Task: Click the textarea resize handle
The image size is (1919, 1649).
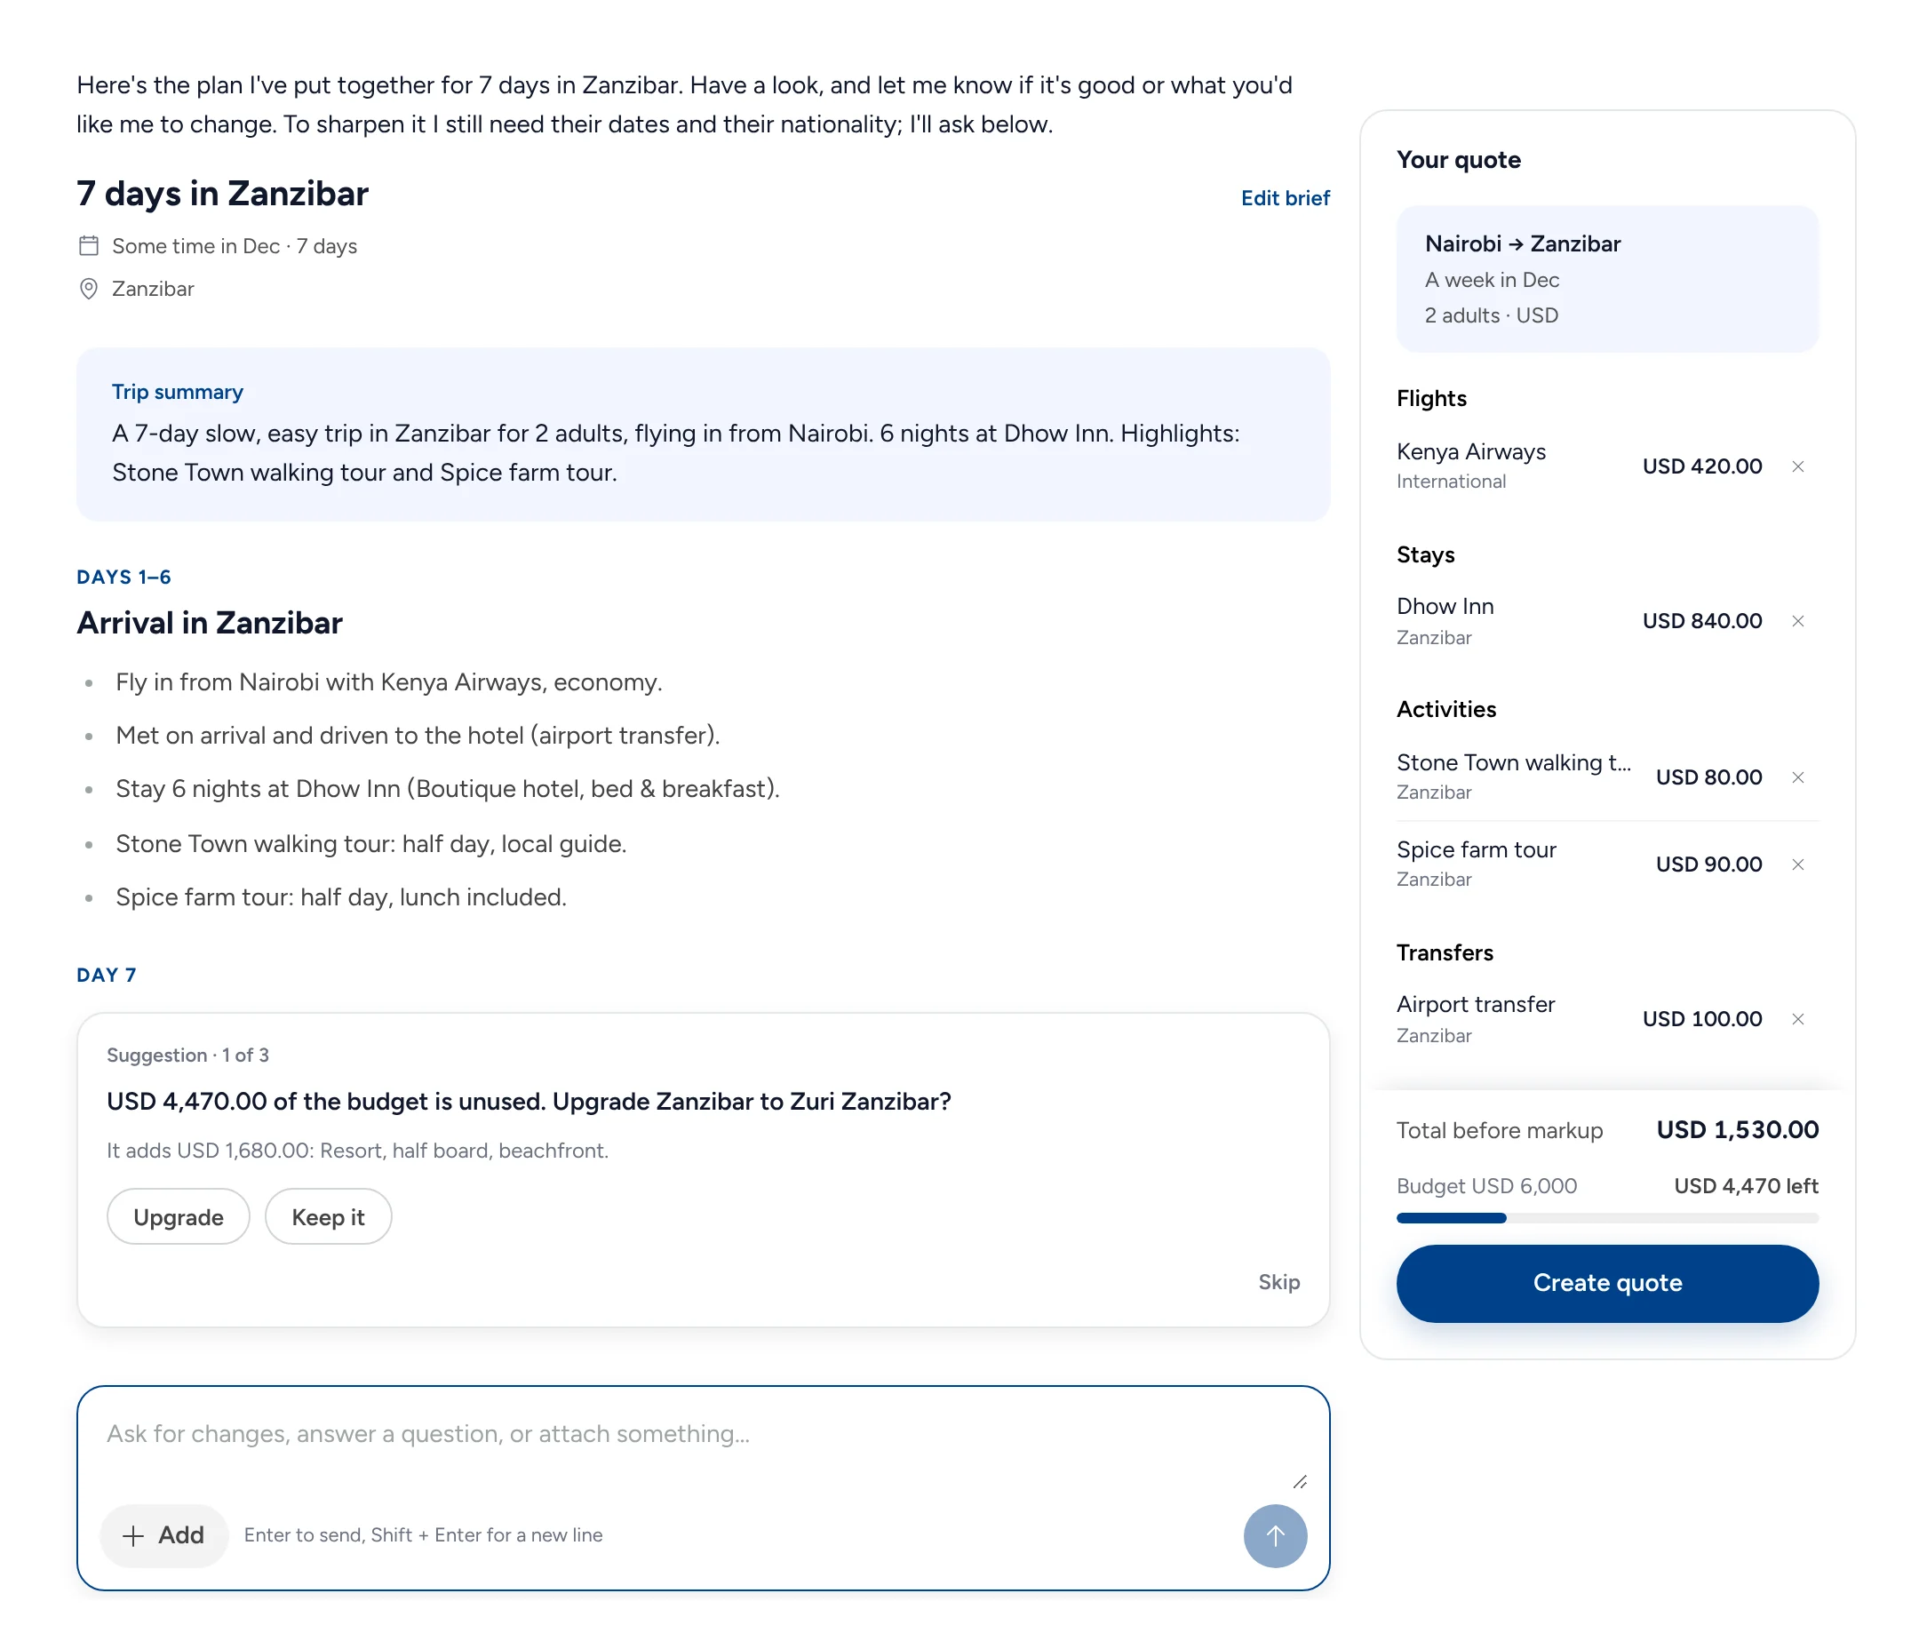Action: 1300,1481
